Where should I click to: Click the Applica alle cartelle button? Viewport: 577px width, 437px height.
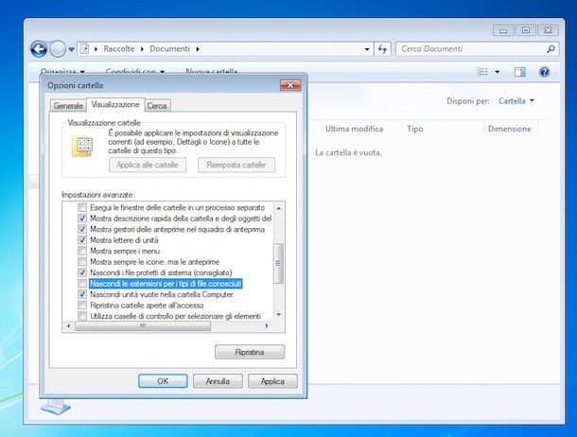148,165
